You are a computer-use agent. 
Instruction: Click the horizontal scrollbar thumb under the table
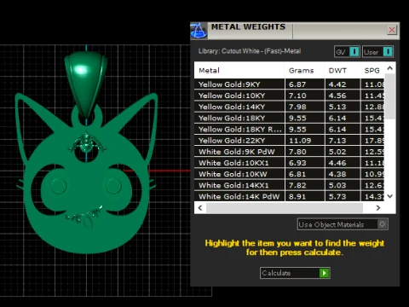point(285,208)
